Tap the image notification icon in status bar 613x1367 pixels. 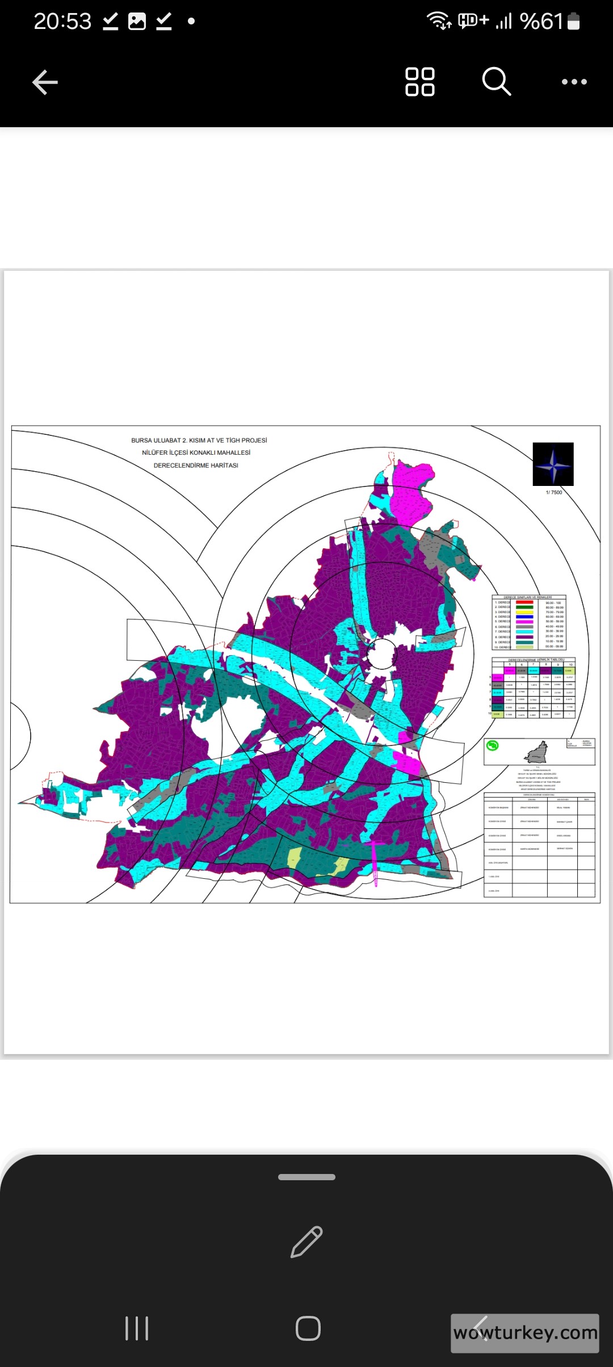[x=137, y=22]
